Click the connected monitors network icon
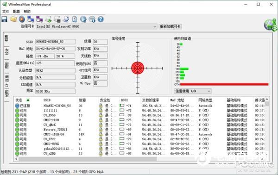 point(31,19)
